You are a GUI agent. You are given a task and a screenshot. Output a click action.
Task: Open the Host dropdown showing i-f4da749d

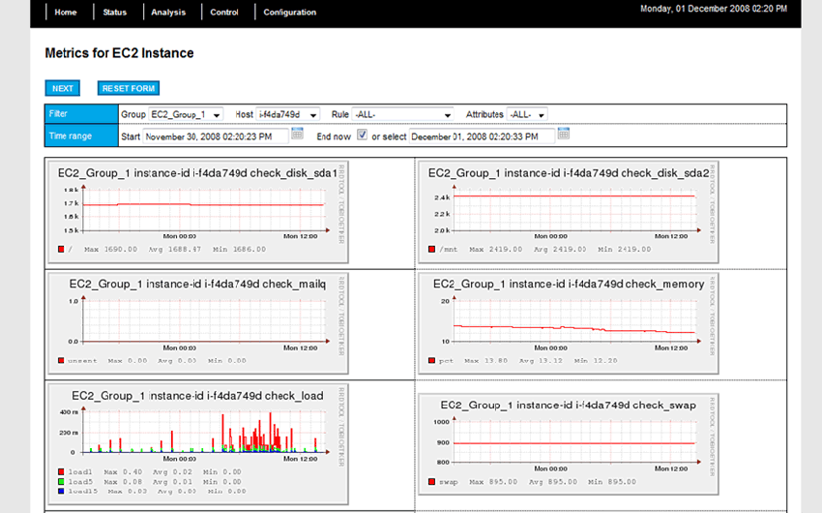pos(288,114)
